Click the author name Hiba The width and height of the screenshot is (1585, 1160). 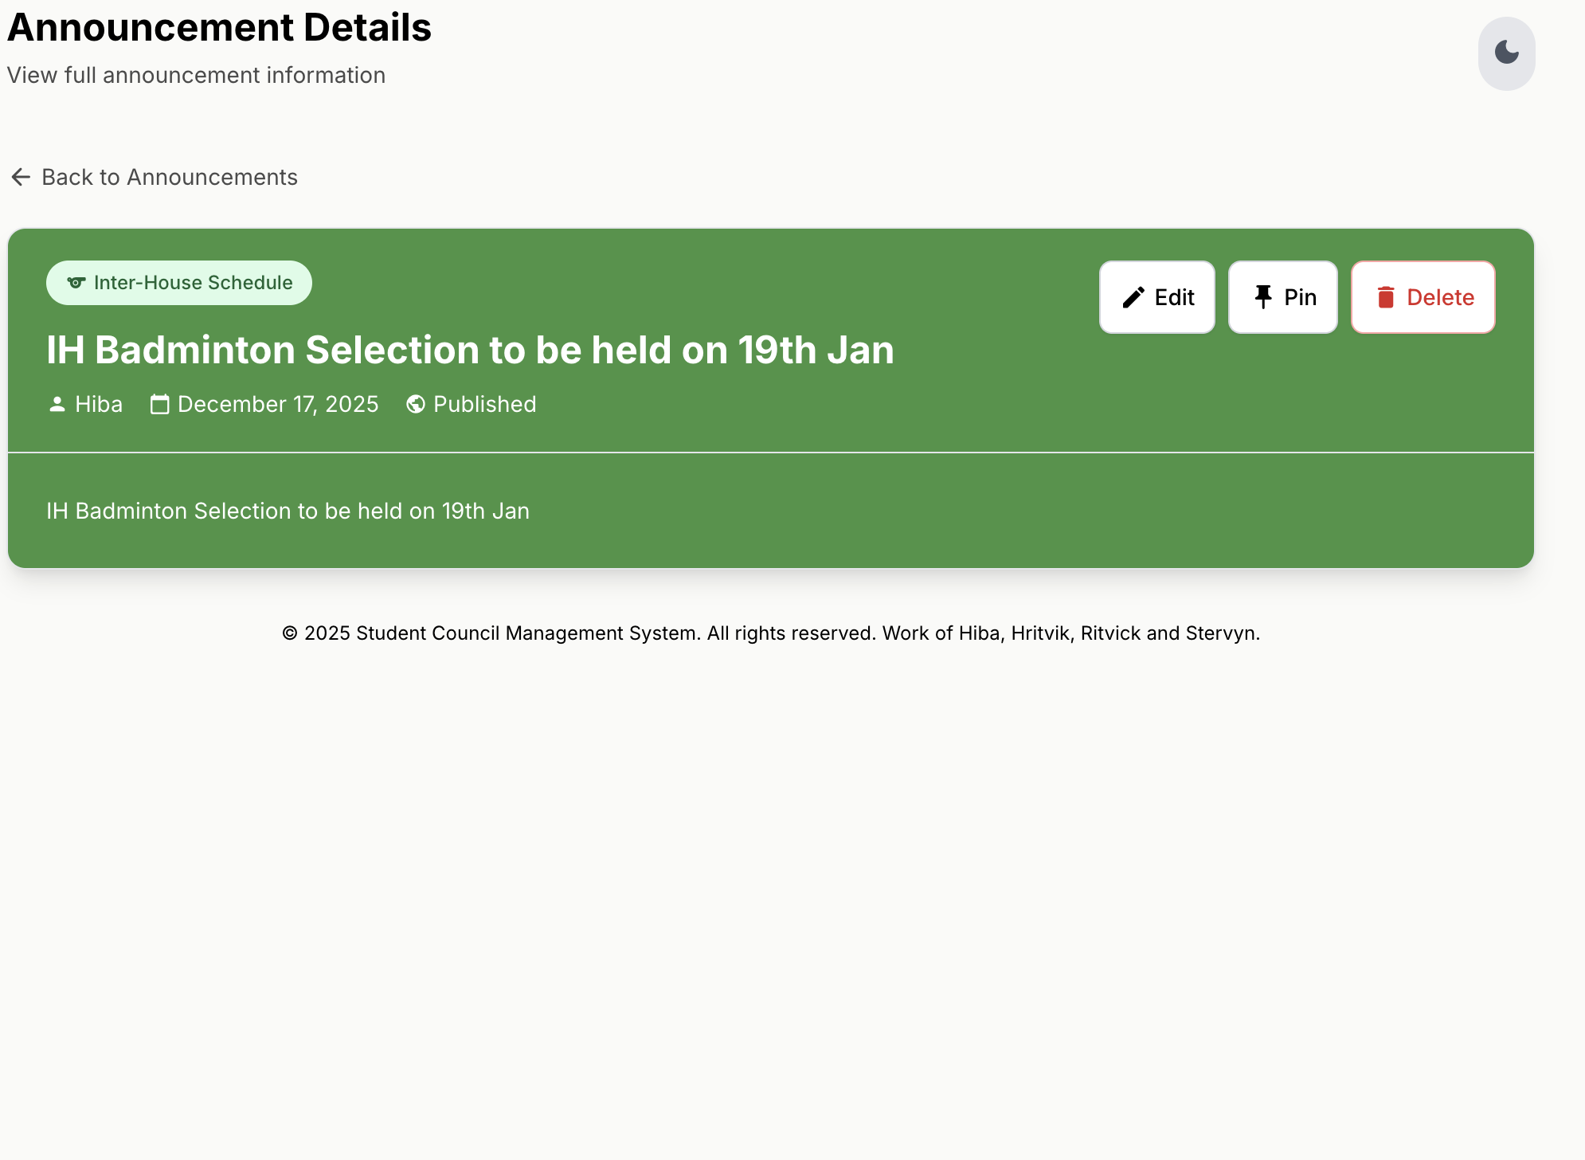click(99, 405)
